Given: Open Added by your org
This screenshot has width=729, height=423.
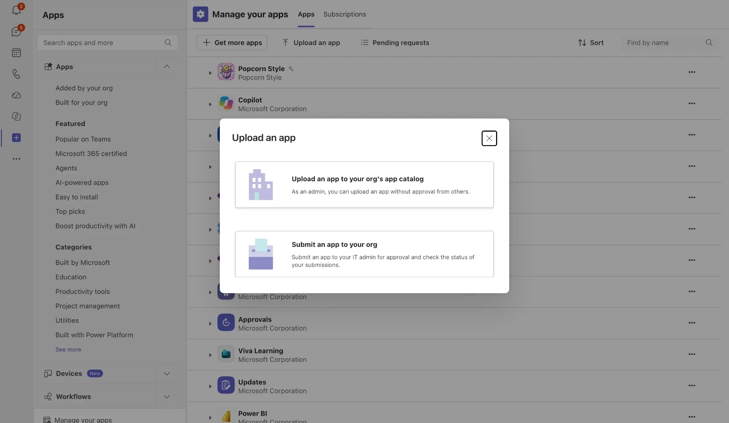Looking at the screenshot, I should [x=84, y=88].
